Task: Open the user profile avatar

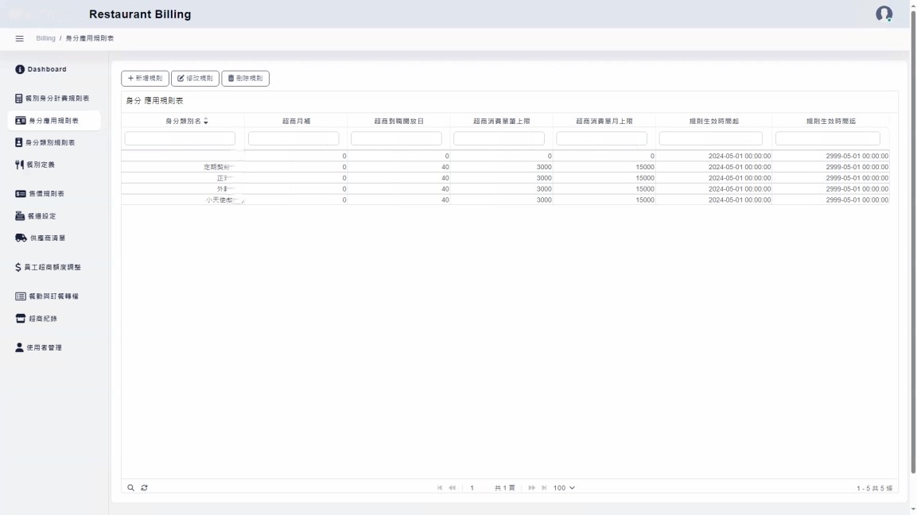Action: 884,14
